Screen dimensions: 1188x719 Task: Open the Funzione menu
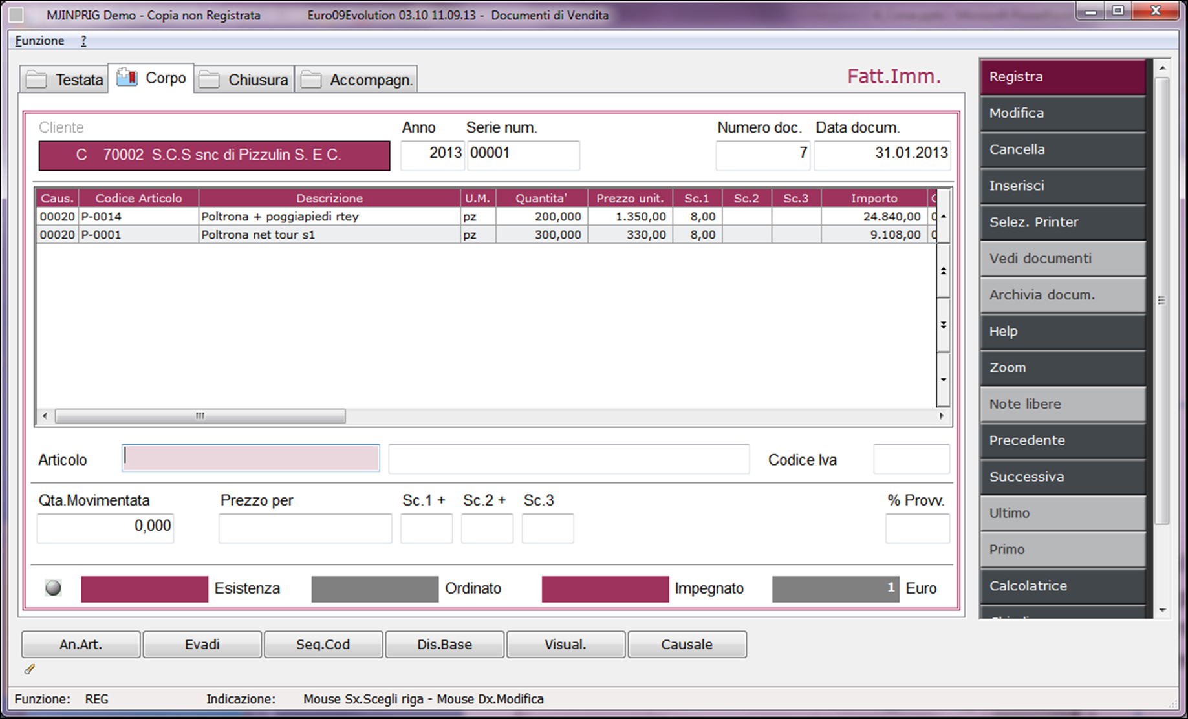[40, 41]
